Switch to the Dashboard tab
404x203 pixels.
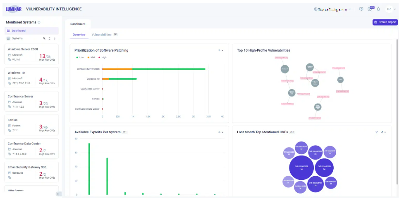78,24
